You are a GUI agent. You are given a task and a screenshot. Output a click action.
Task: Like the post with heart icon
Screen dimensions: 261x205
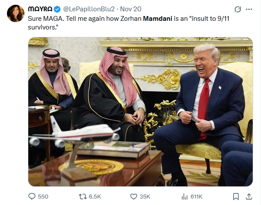pos(134,197)
